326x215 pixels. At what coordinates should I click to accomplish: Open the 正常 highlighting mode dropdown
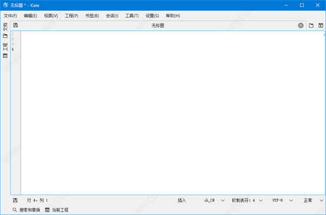click(314, 200)
